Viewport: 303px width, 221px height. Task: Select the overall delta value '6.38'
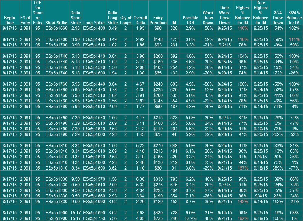point(140,179)
